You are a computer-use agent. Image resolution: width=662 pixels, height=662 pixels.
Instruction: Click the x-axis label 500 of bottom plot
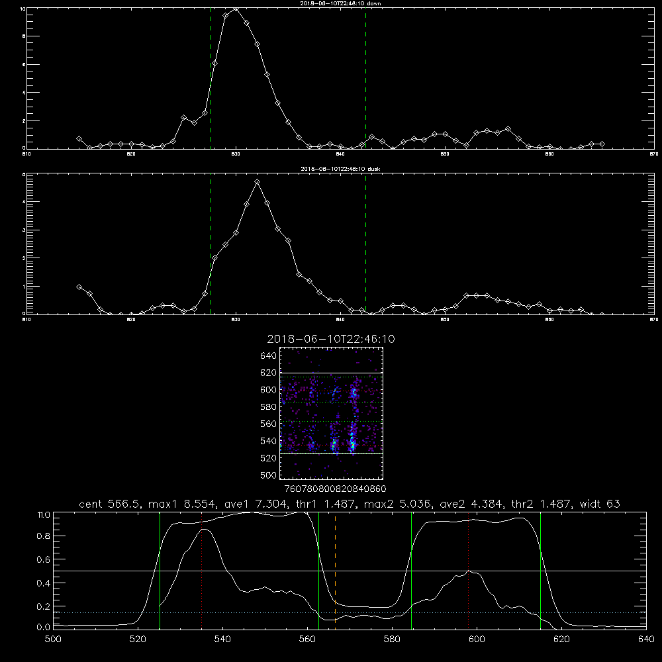pos(53,639)
